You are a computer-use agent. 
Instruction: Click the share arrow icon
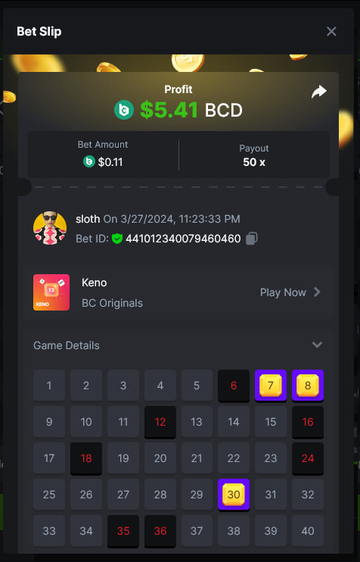click(x=319, y=92)
